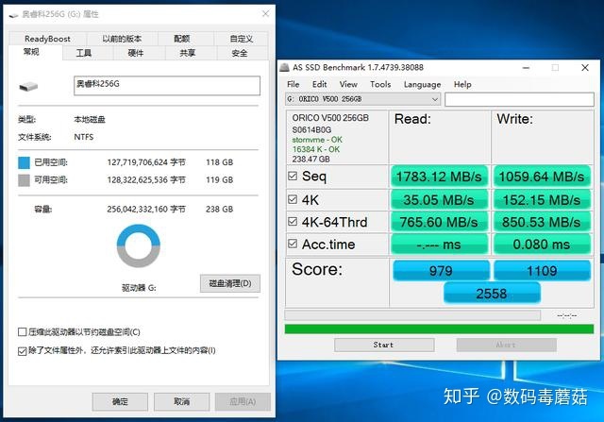Click the gray free space color square
The height and width of the screenshot is (422, 604).
[24, 180]
